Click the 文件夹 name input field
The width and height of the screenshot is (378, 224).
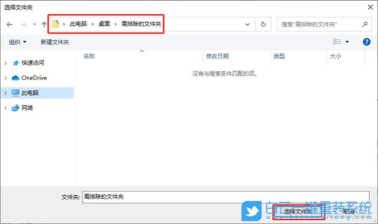[x=226, y=197]
